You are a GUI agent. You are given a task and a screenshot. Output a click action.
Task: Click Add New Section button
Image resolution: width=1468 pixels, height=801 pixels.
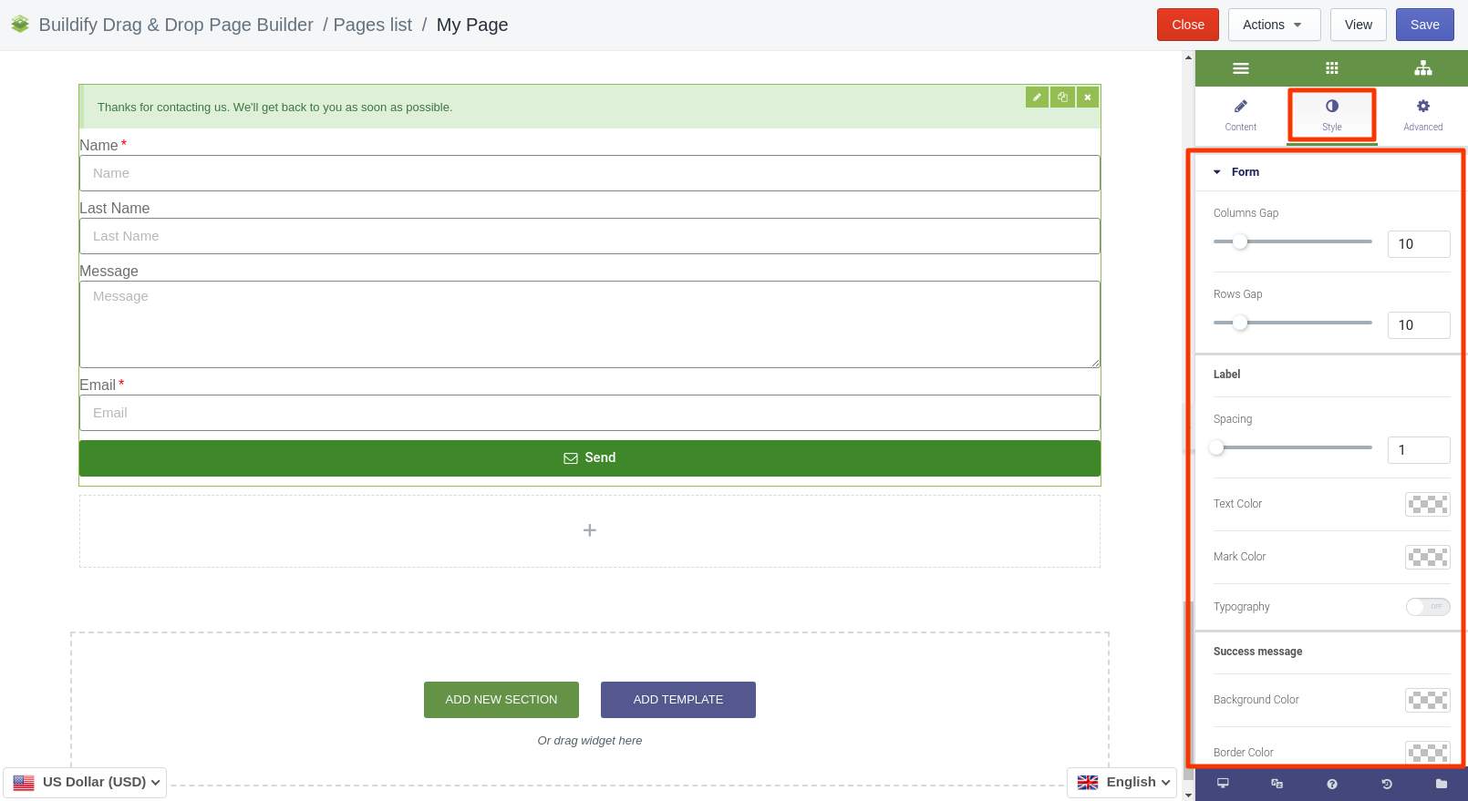coord(501,700)
